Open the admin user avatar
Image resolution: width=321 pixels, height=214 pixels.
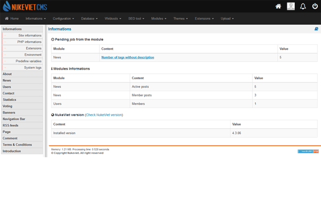(291, 6)
